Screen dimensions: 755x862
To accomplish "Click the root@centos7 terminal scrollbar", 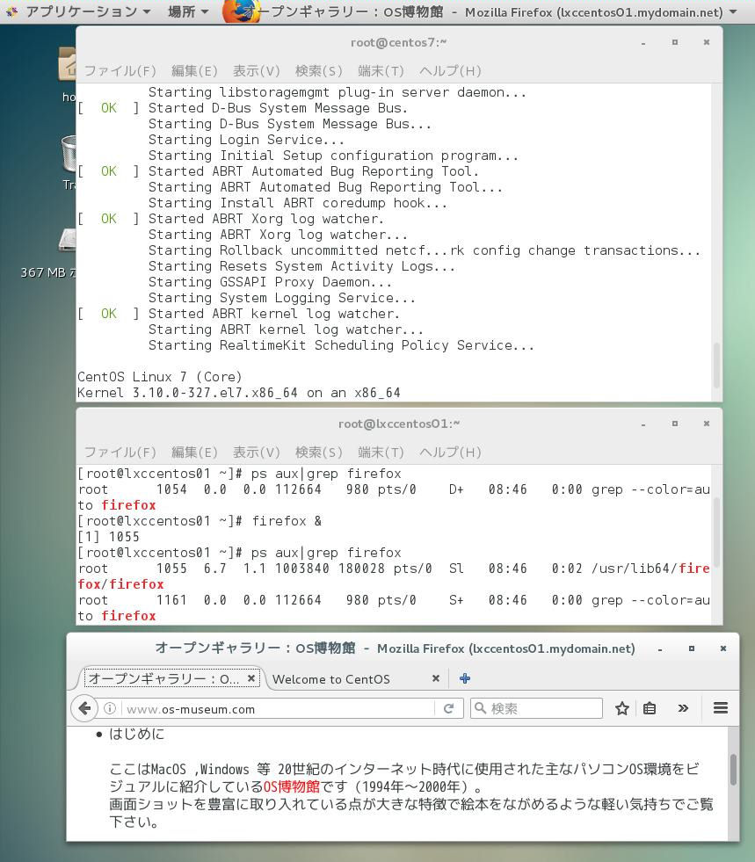I will point(716,365).
